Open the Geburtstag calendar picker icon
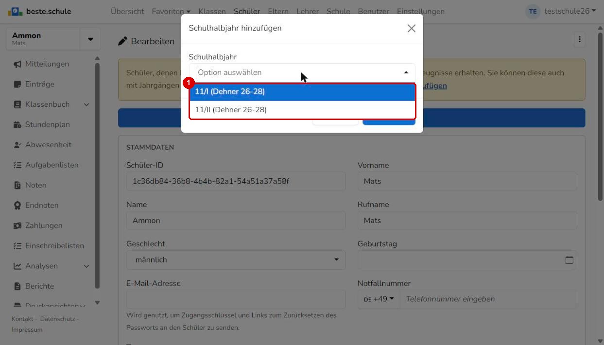The width and height of the screenshot is (604, 345). tap(569, 260)
